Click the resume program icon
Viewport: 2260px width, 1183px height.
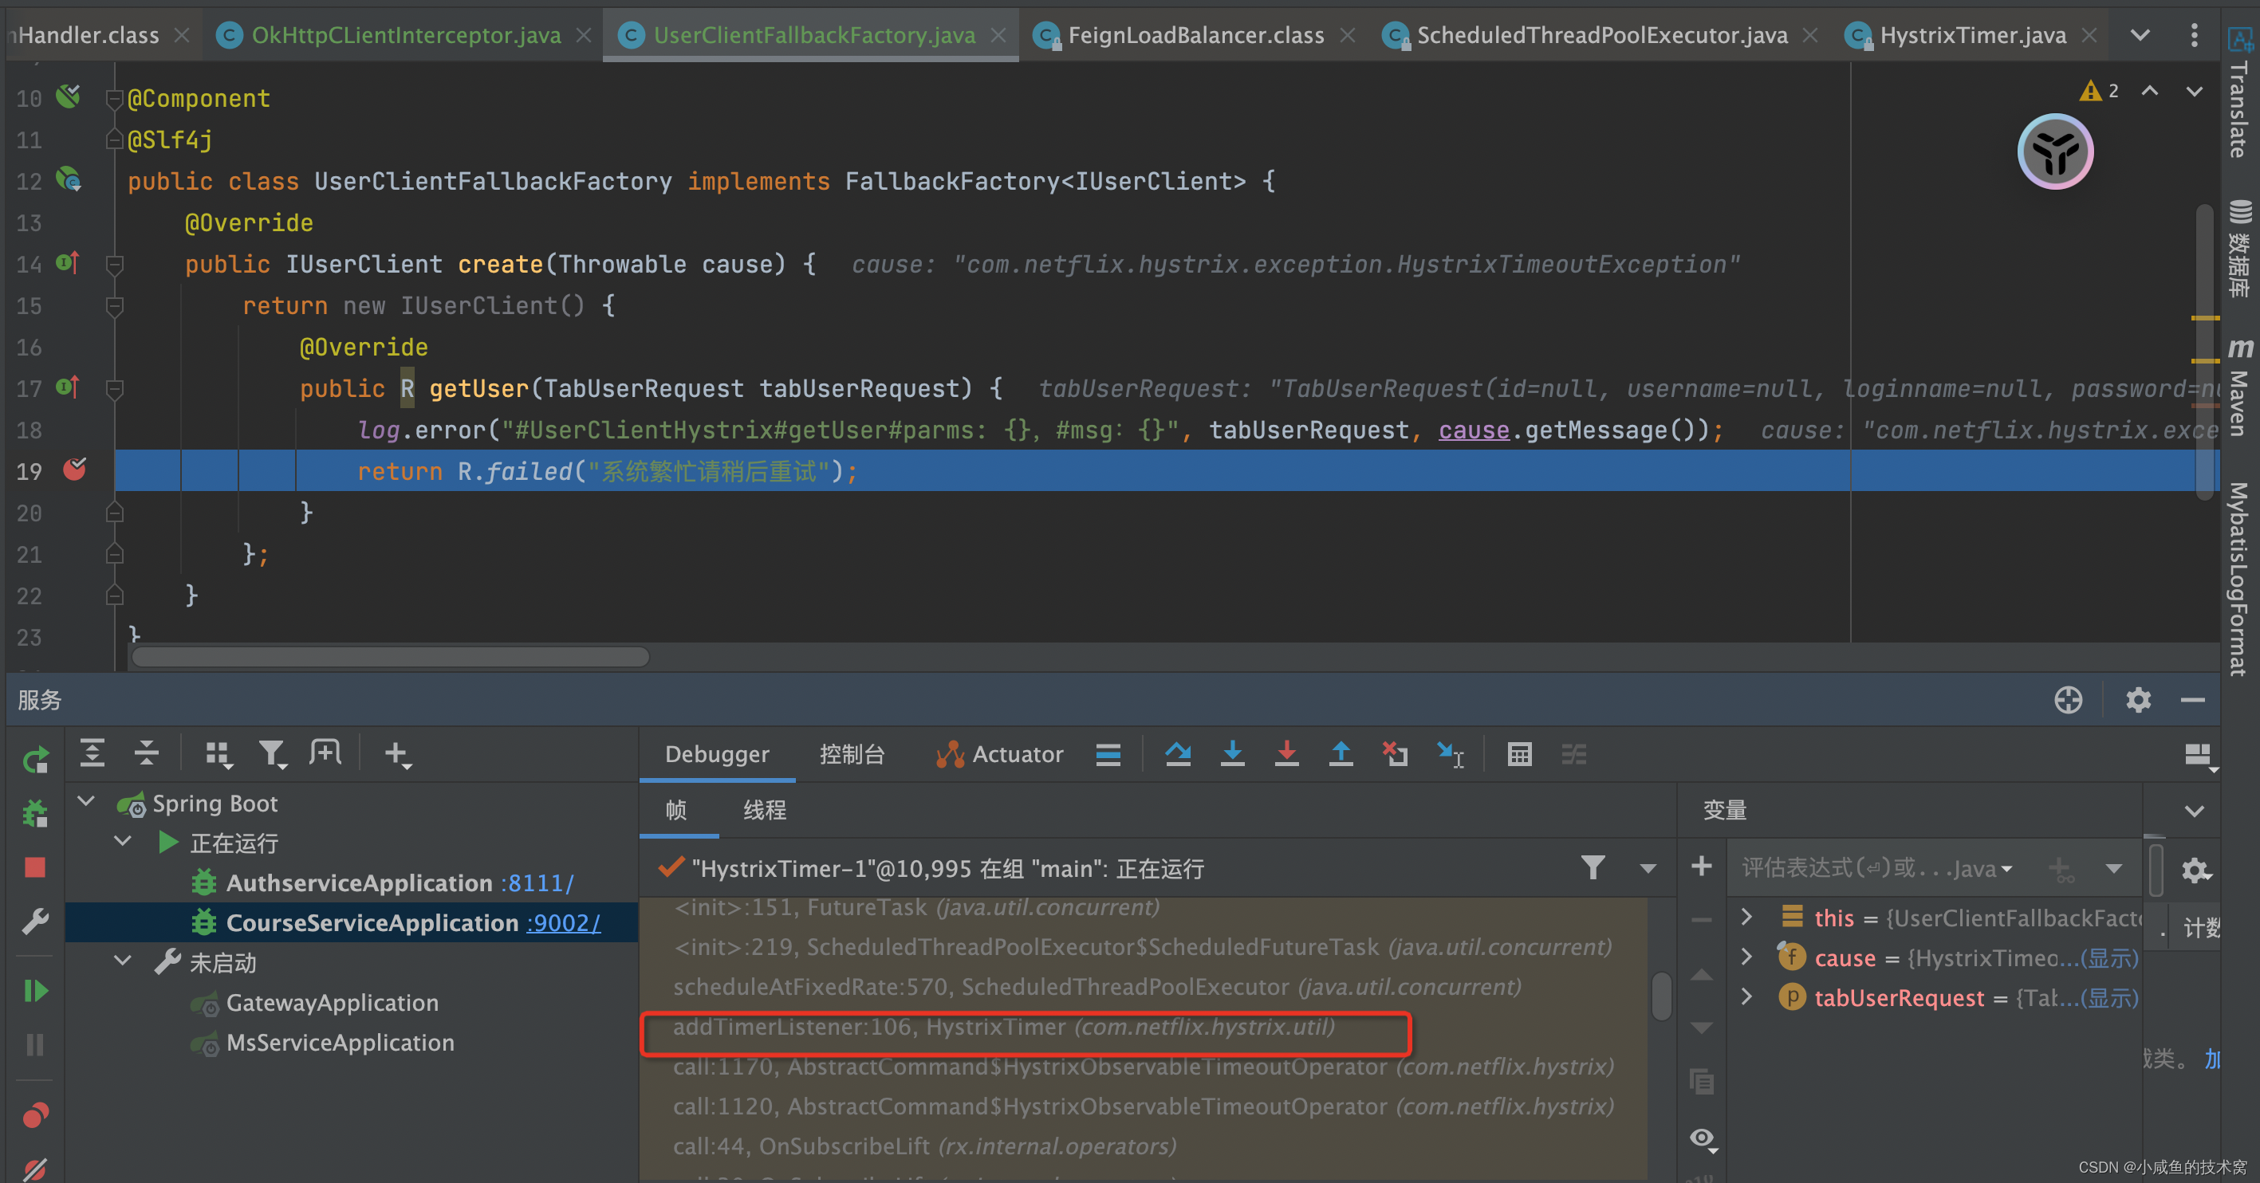[x=35, y=991]
